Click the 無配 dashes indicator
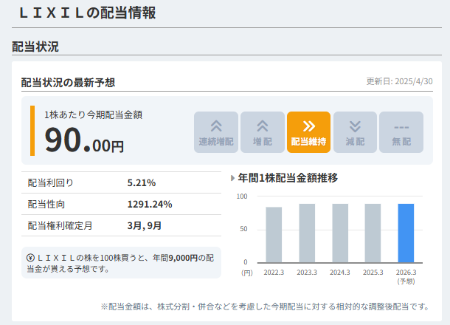450x325 pixels. tap(401, 132)
